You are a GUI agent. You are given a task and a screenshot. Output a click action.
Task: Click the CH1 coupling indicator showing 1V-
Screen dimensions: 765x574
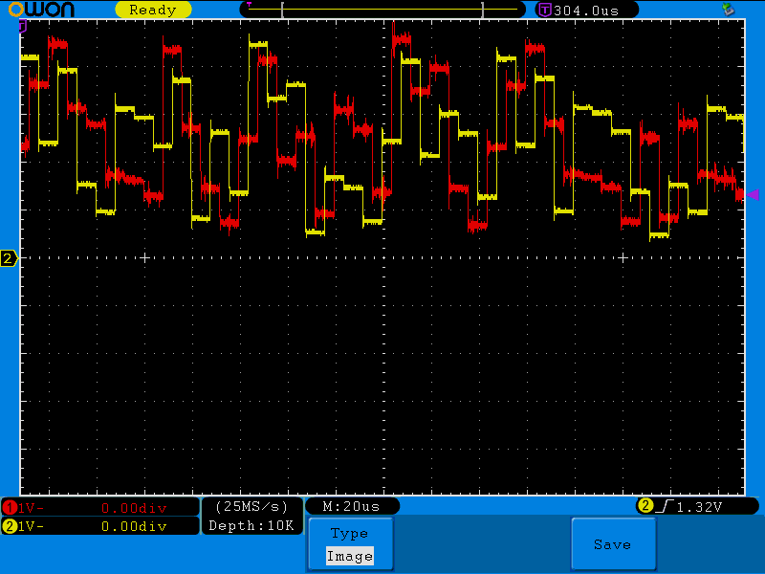pyautogui.click(x=29, y=508)
